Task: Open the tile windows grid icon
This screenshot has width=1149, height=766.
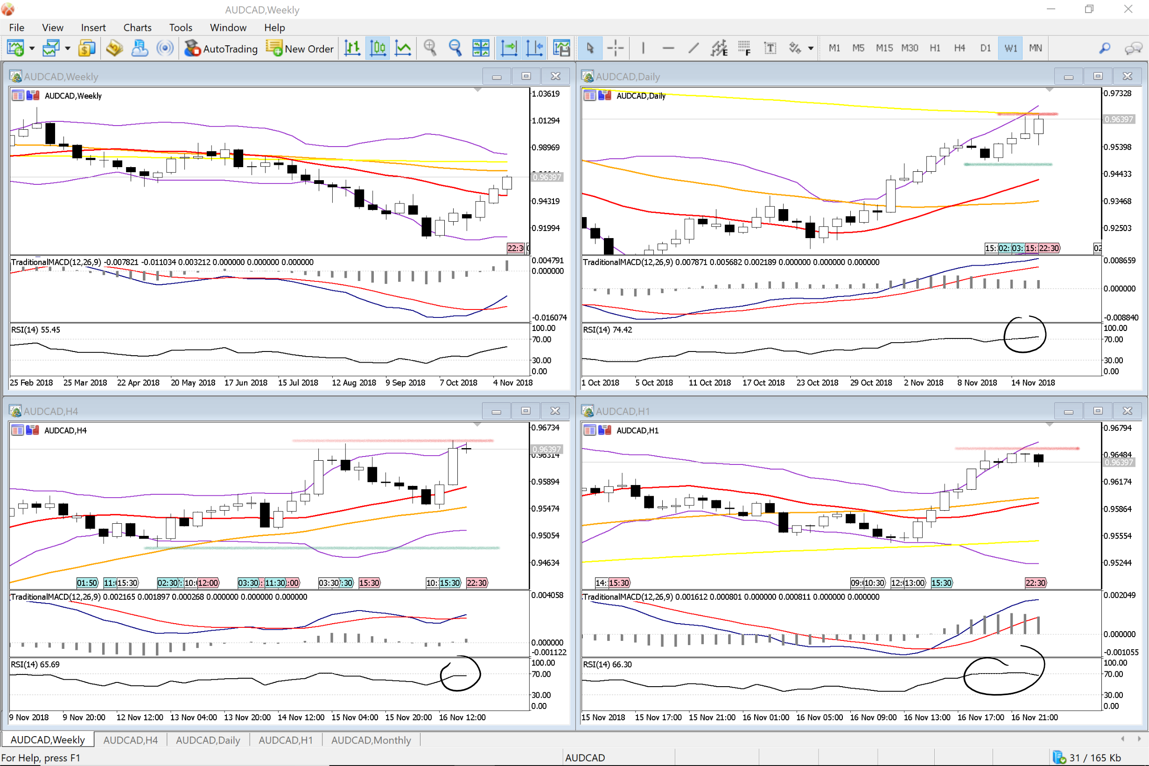Action: pos(481,48)
